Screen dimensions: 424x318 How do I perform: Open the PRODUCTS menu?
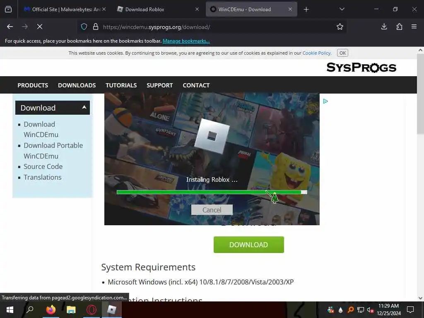(x=33, y=85)
